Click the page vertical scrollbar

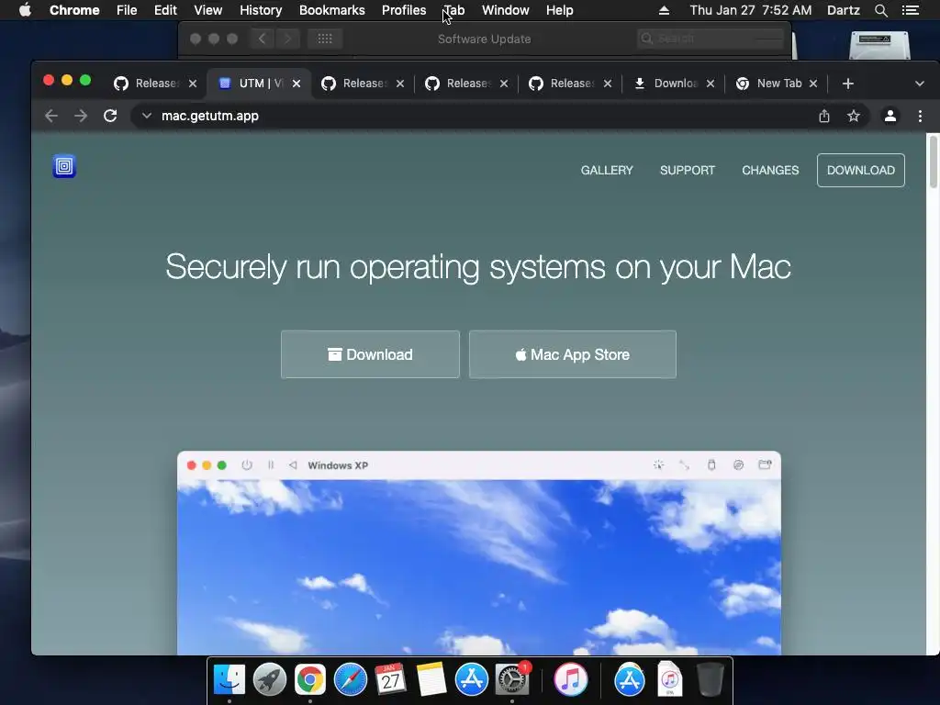[933, 162]
